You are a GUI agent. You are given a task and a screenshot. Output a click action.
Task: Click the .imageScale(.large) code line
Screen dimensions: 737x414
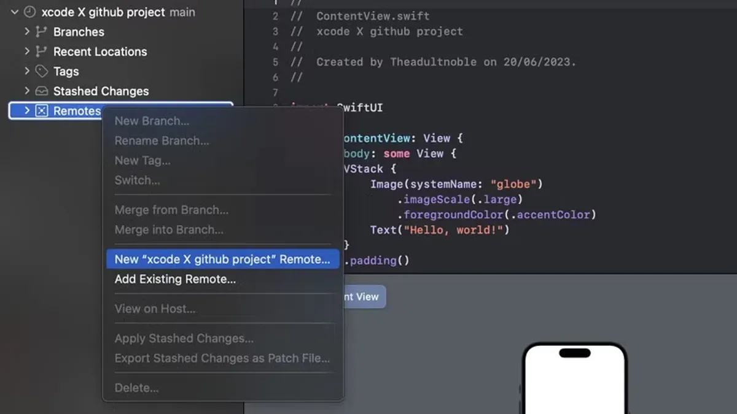[459, 199]
